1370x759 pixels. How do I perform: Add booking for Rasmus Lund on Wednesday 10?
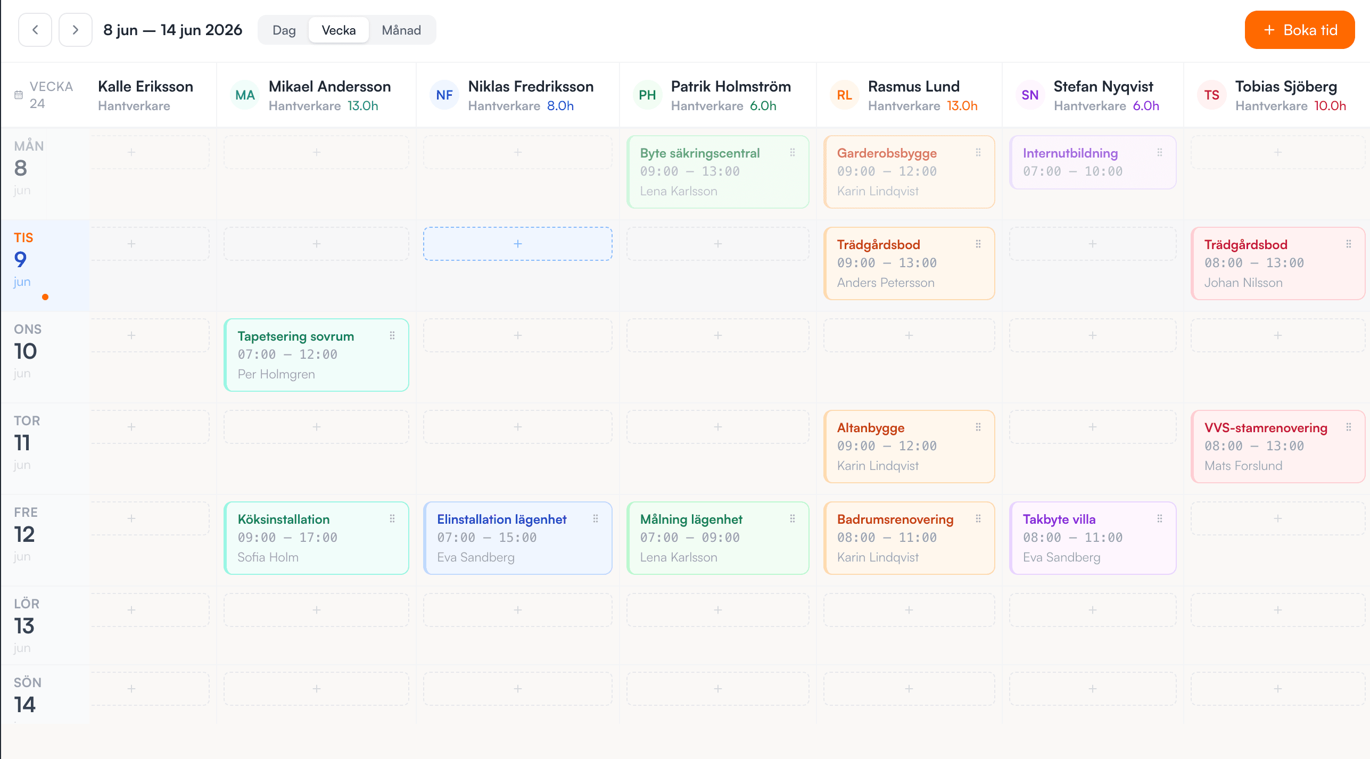(909, 335)
